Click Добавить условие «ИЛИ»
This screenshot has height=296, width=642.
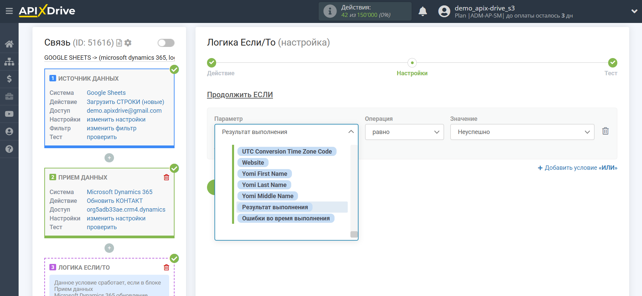tap(578, 168)
